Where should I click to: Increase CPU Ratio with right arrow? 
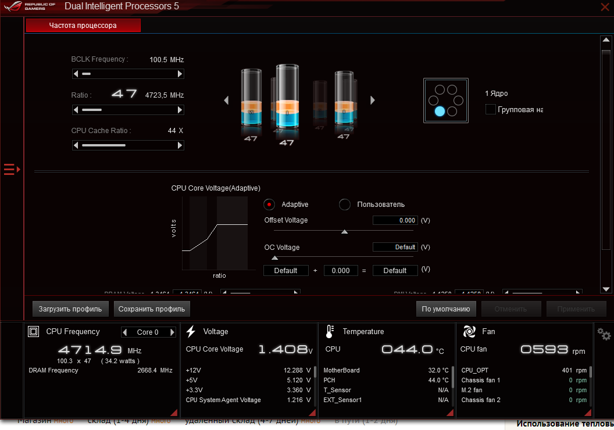pos(180,110)
